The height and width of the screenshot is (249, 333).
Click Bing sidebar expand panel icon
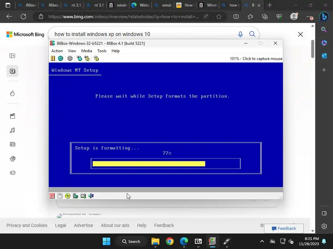[12, 56]
